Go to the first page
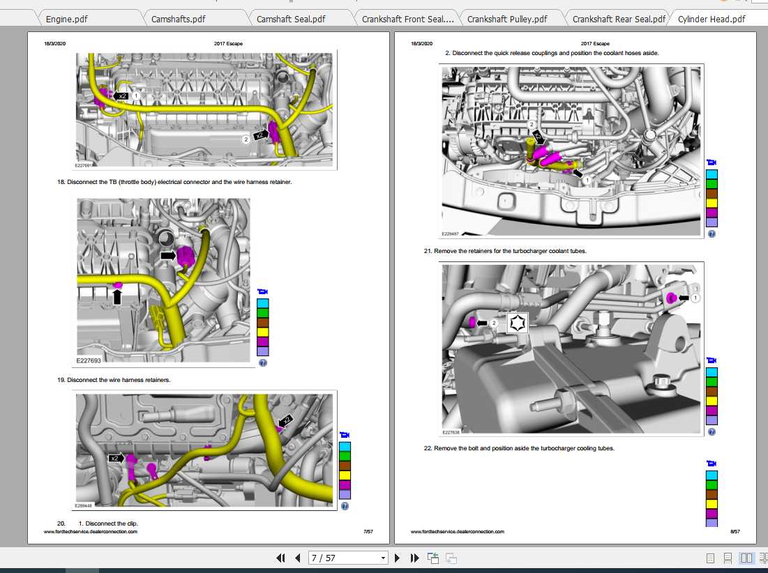The height and width of the screenshot is (573, 768). click(280, 558)
